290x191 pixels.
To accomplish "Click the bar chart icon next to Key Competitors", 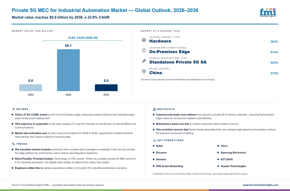I will tap(154, 141).
